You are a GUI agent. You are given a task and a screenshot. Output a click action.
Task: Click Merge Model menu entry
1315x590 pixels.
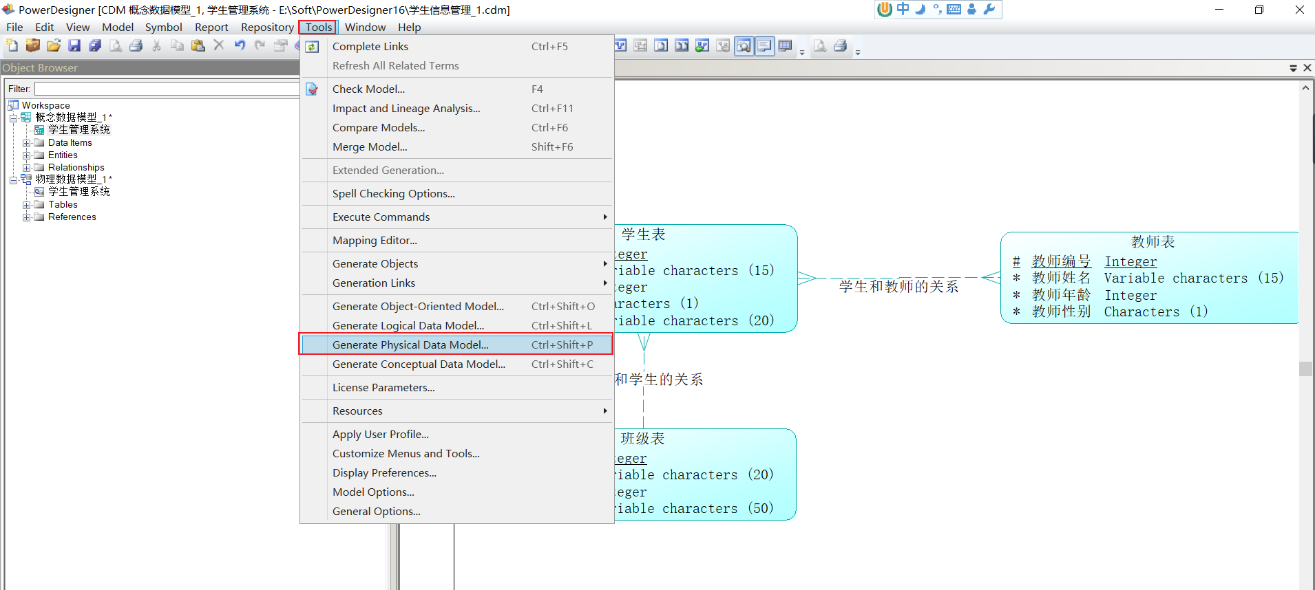tap(456, 147)
